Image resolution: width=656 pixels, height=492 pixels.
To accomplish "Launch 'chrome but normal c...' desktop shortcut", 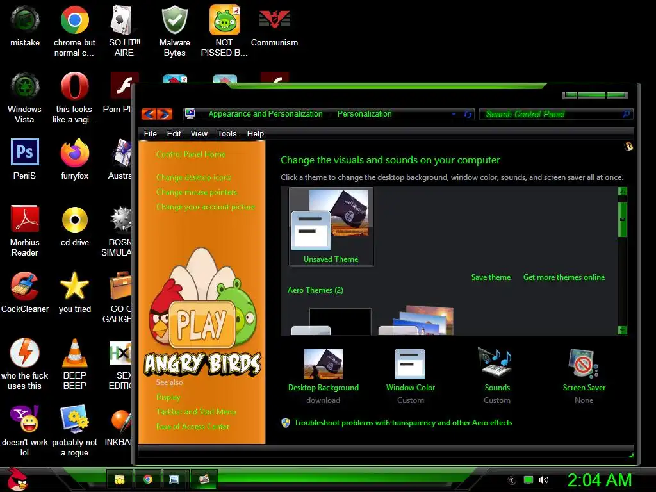I will [74, 31].
